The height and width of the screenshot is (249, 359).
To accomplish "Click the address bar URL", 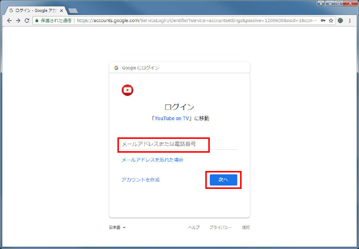I will point(197,21).
